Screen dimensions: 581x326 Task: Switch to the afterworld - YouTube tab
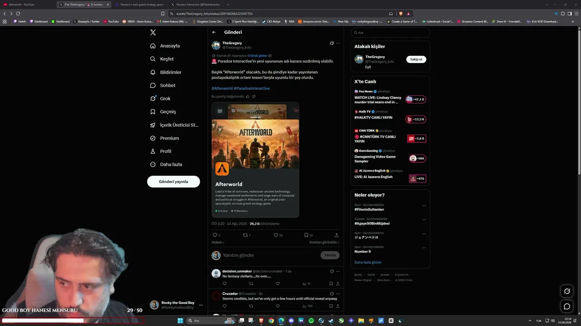pos(28,5)
